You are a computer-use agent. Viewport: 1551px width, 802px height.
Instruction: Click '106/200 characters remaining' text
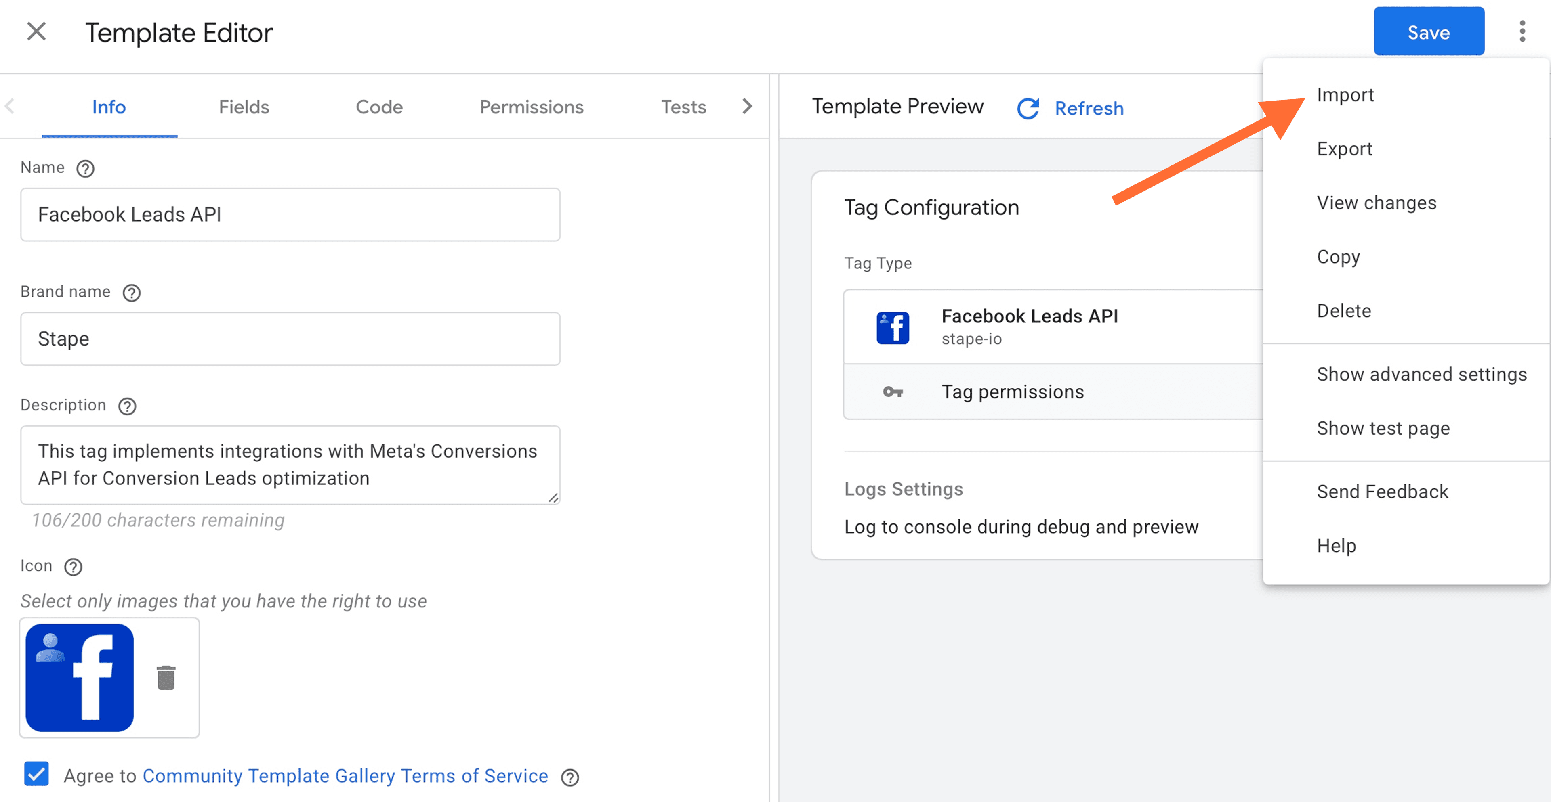pos(158,520)
